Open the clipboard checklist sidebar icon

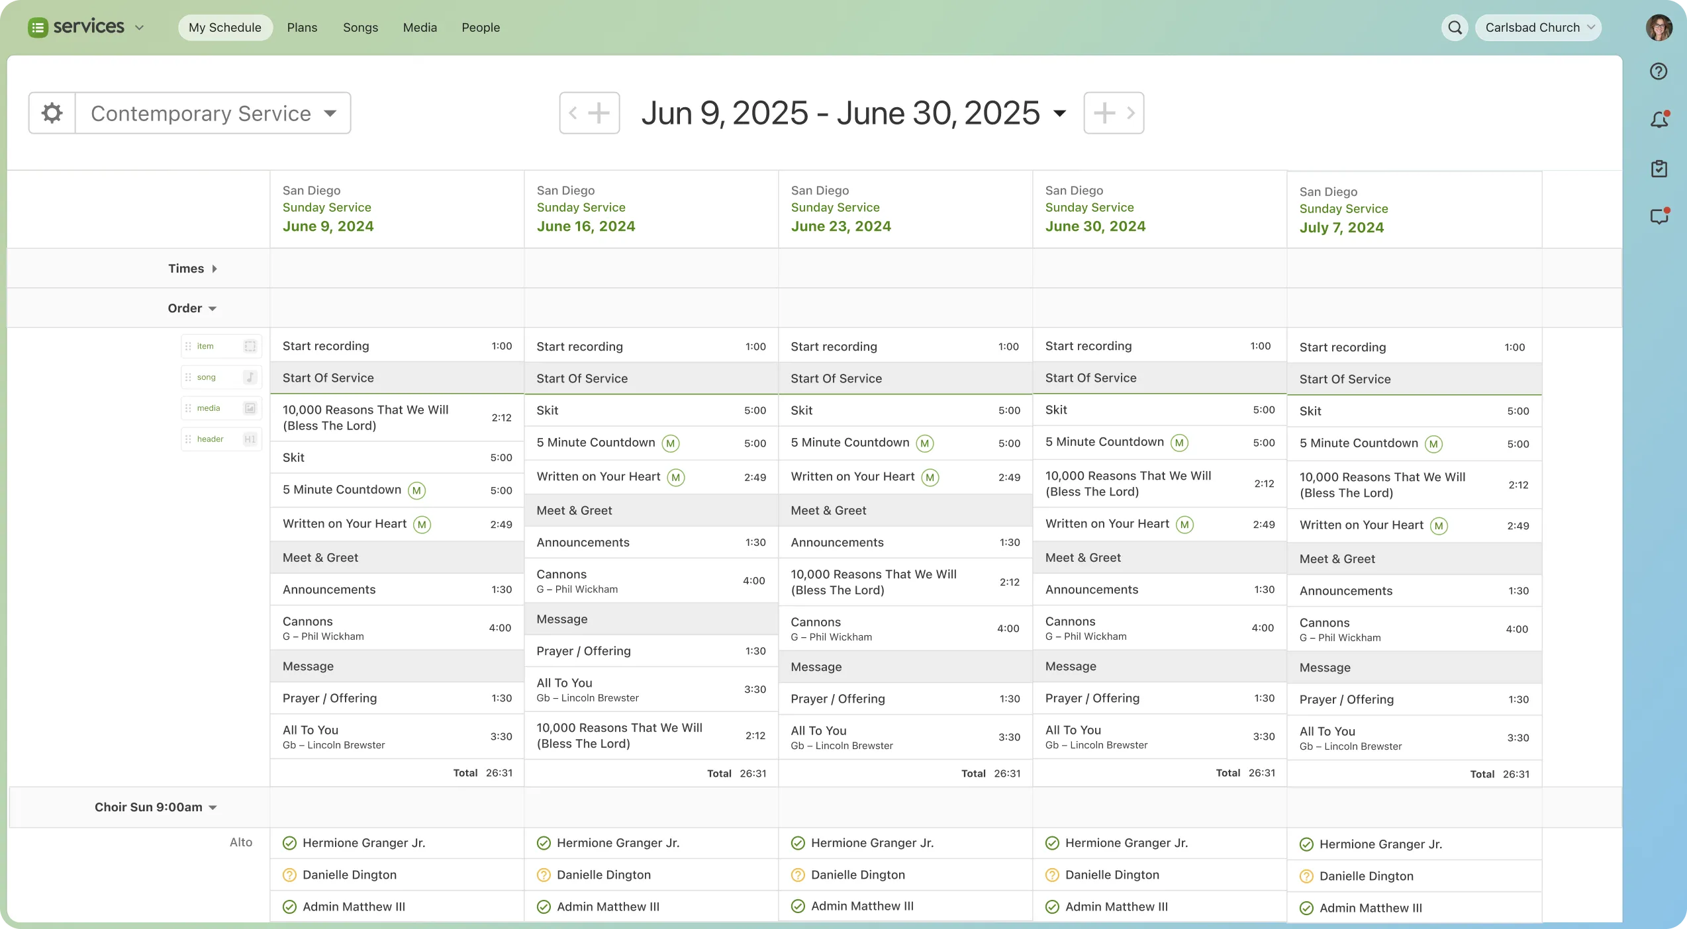coord(1659,169)
